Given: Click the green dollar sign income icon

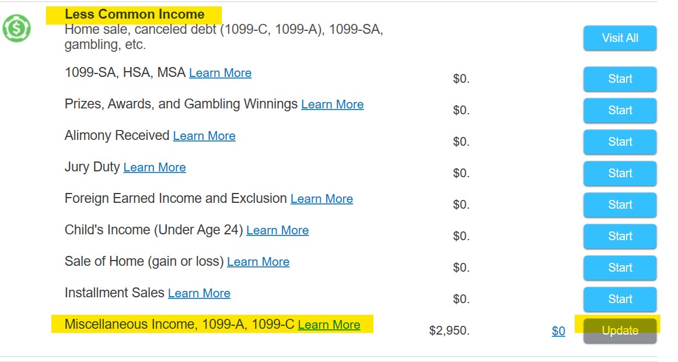Looking at the screenshot, I should (16, 29).
